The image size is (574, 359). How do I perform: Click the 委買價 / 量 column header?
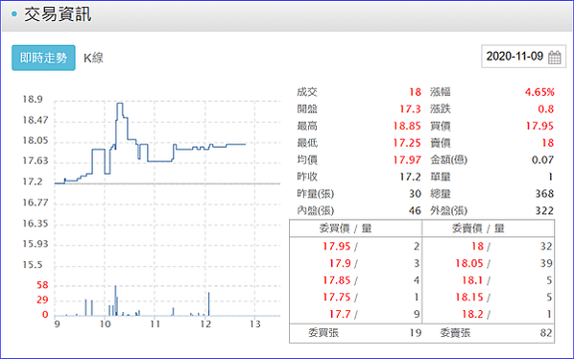346,228
